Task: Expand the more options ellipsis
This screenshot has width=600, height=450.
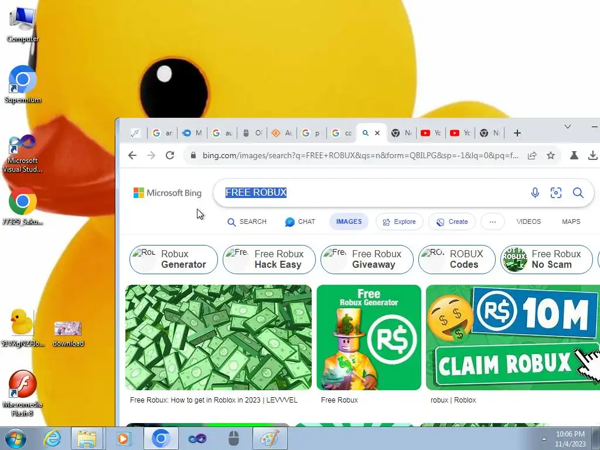Action: click(x=492, y=221)
